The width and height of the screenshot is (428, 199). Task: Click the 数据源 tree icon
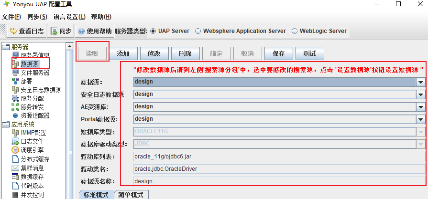15,64
